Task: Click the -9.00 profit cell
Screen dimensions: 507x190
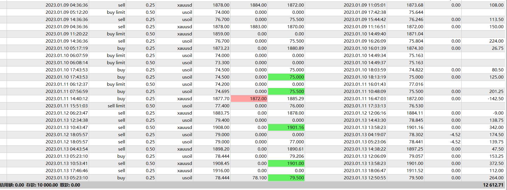Action: (498, 113)
